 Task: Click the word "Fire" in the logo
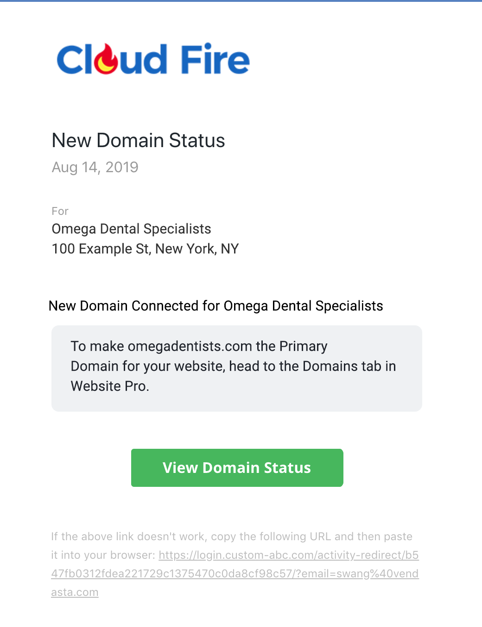pos(215,59)
